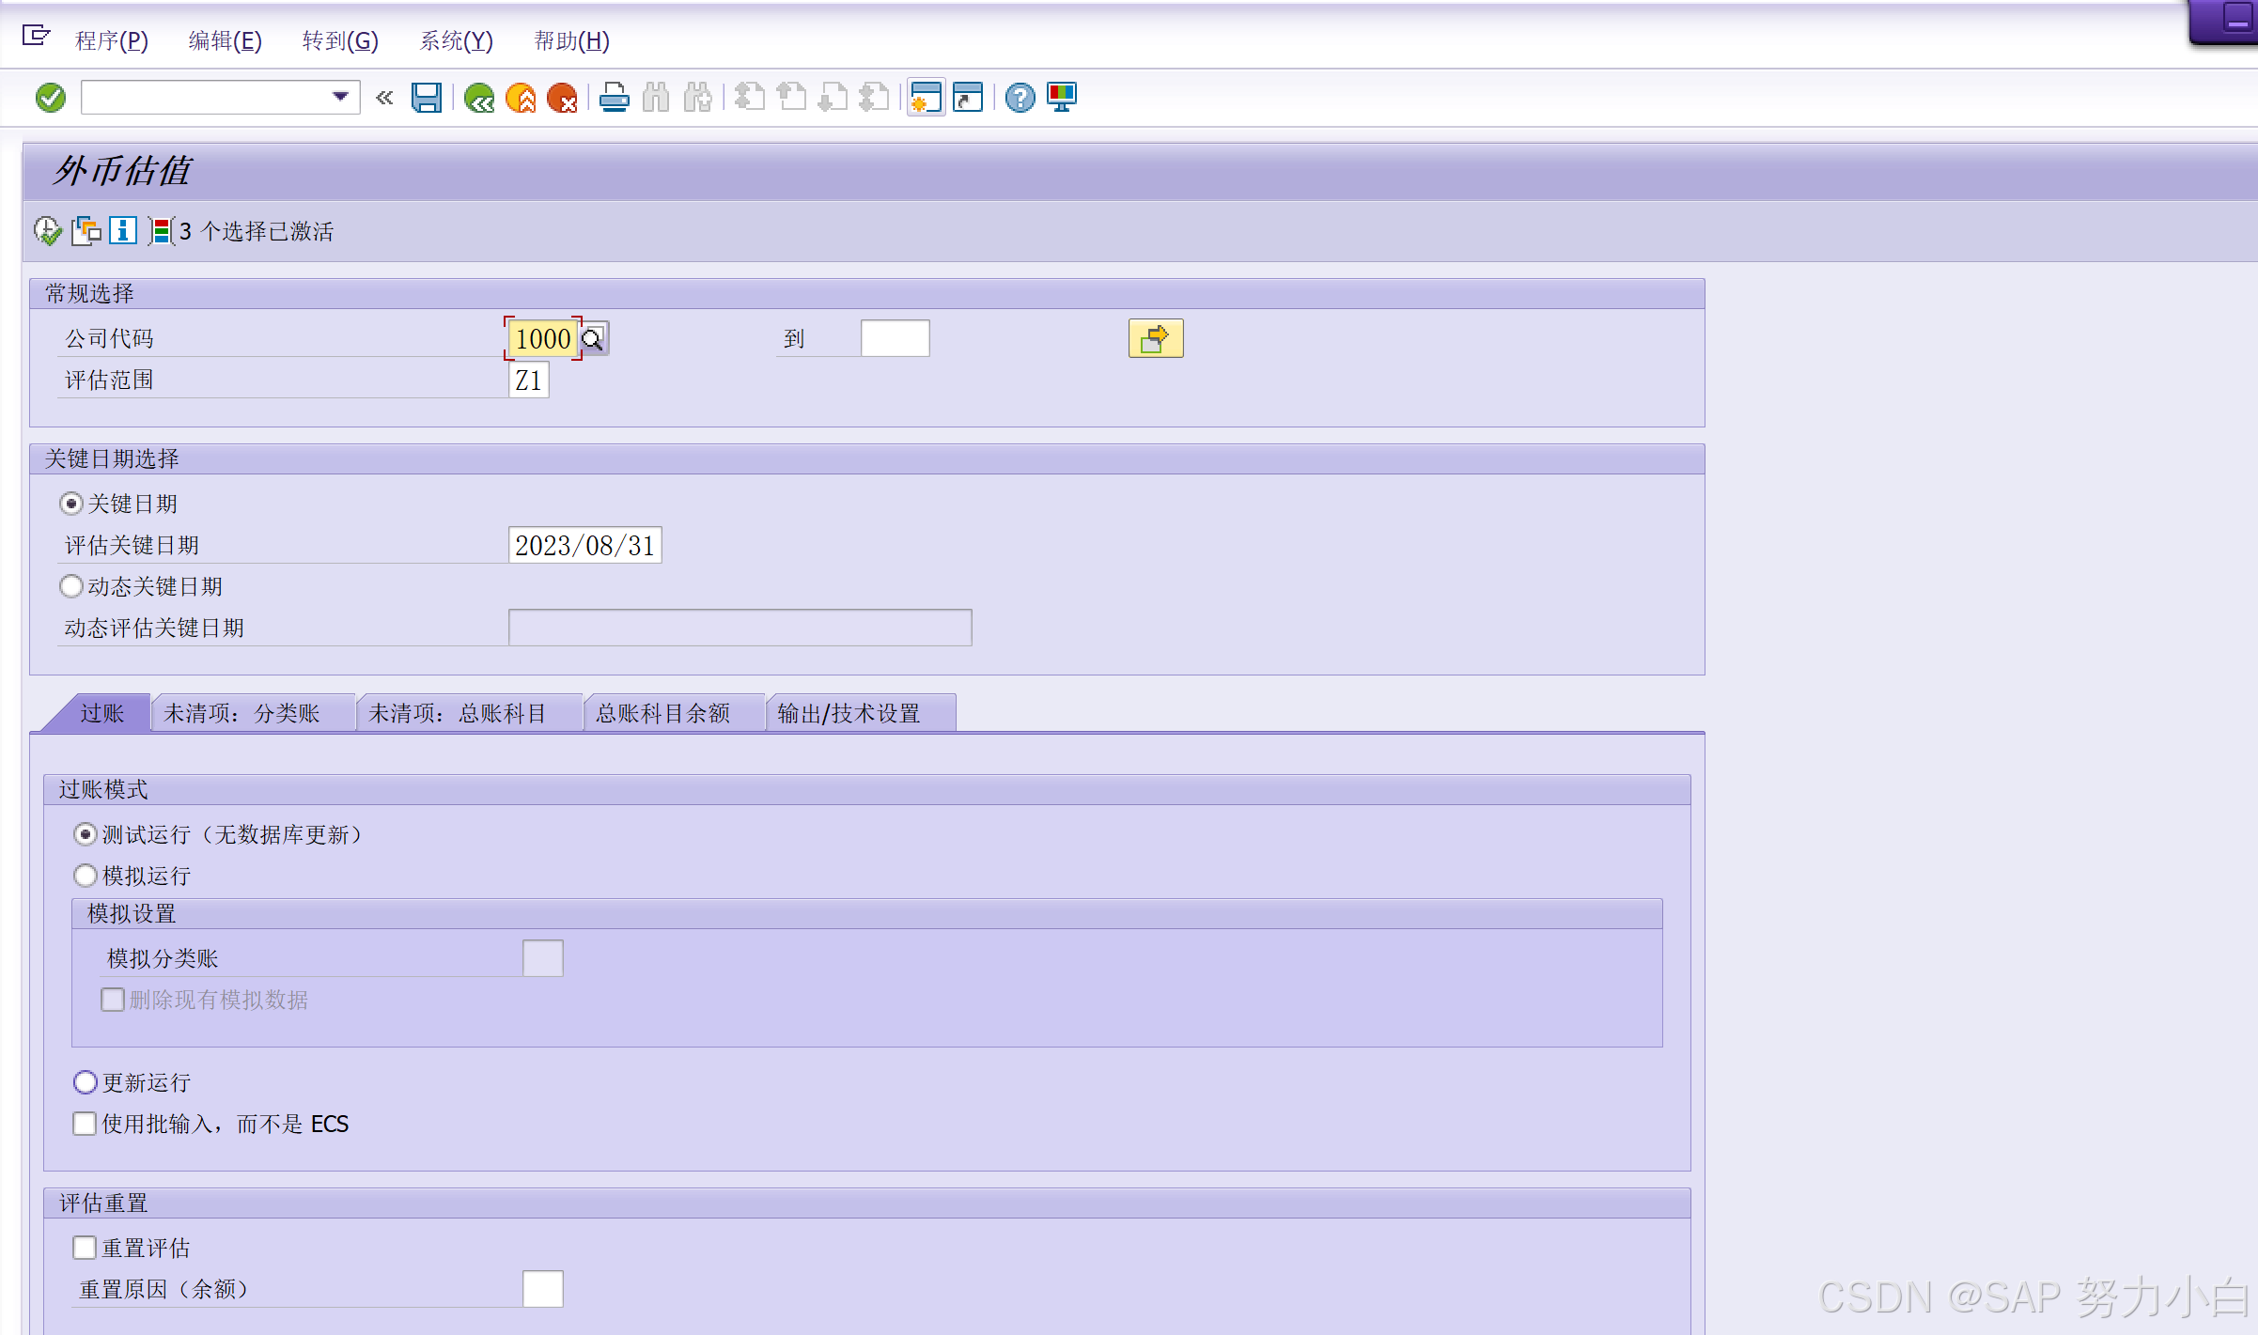Click the blue Program Documentation info icon
Image resolution: width=2258 pixels, height=1335 pixels.
123,231
